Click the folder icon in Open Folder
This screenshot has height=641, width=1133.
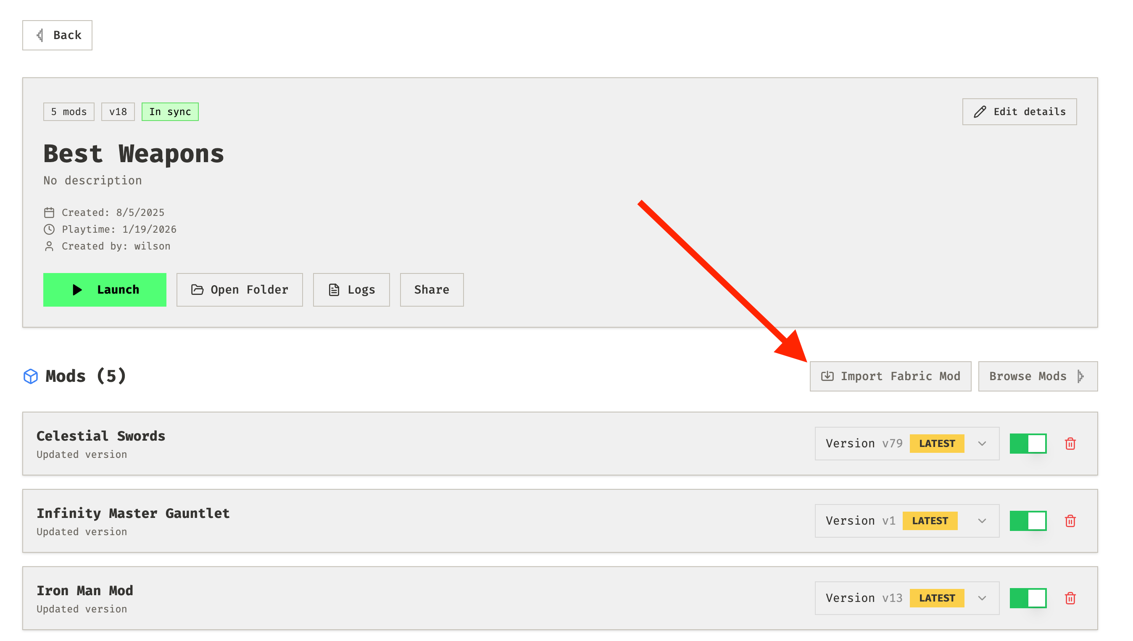(197, 290)
